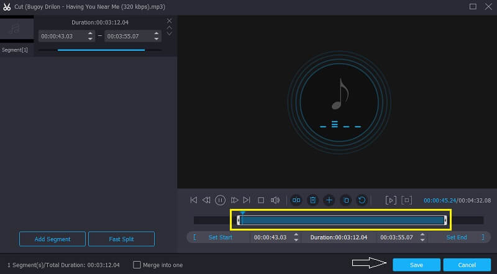Screen dimensions: 497x274
Task: Select the Segment[1] music thumbnail
Action: pos(16,28)
